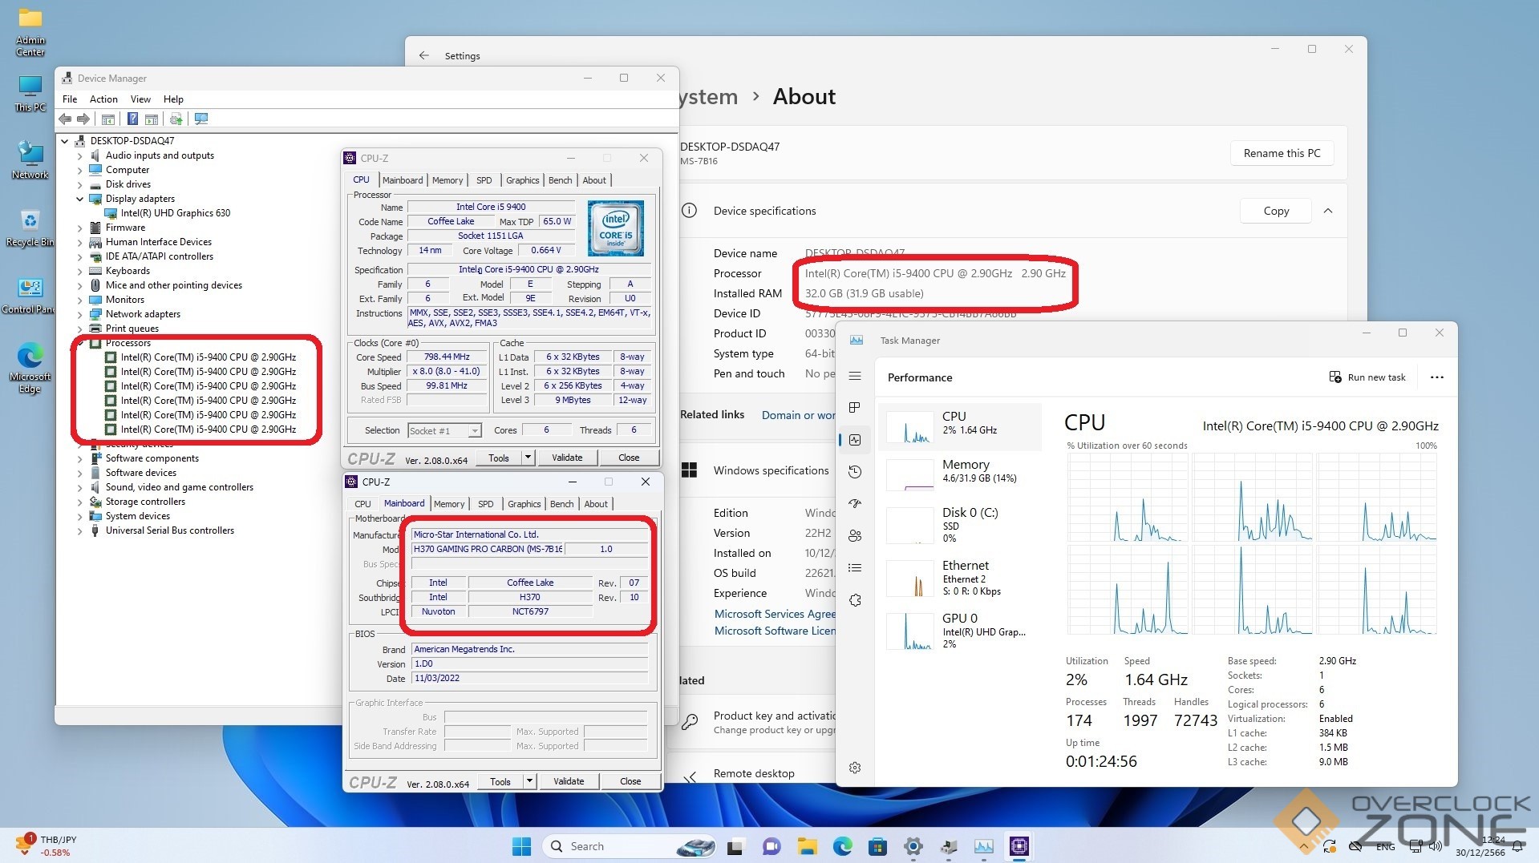Click the Copy device specifications button
Image resolution: width=1539 pixels, height=863 pixels.
pos(1276,211)
